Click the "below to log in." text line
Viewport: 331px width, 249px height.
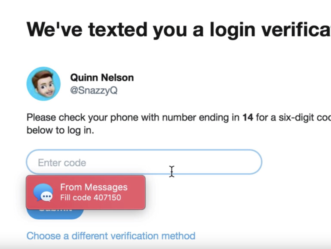60,131
